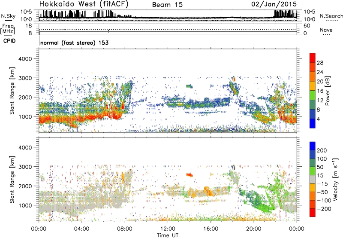Click the '08:00' time axis tick label

point(125,229)
